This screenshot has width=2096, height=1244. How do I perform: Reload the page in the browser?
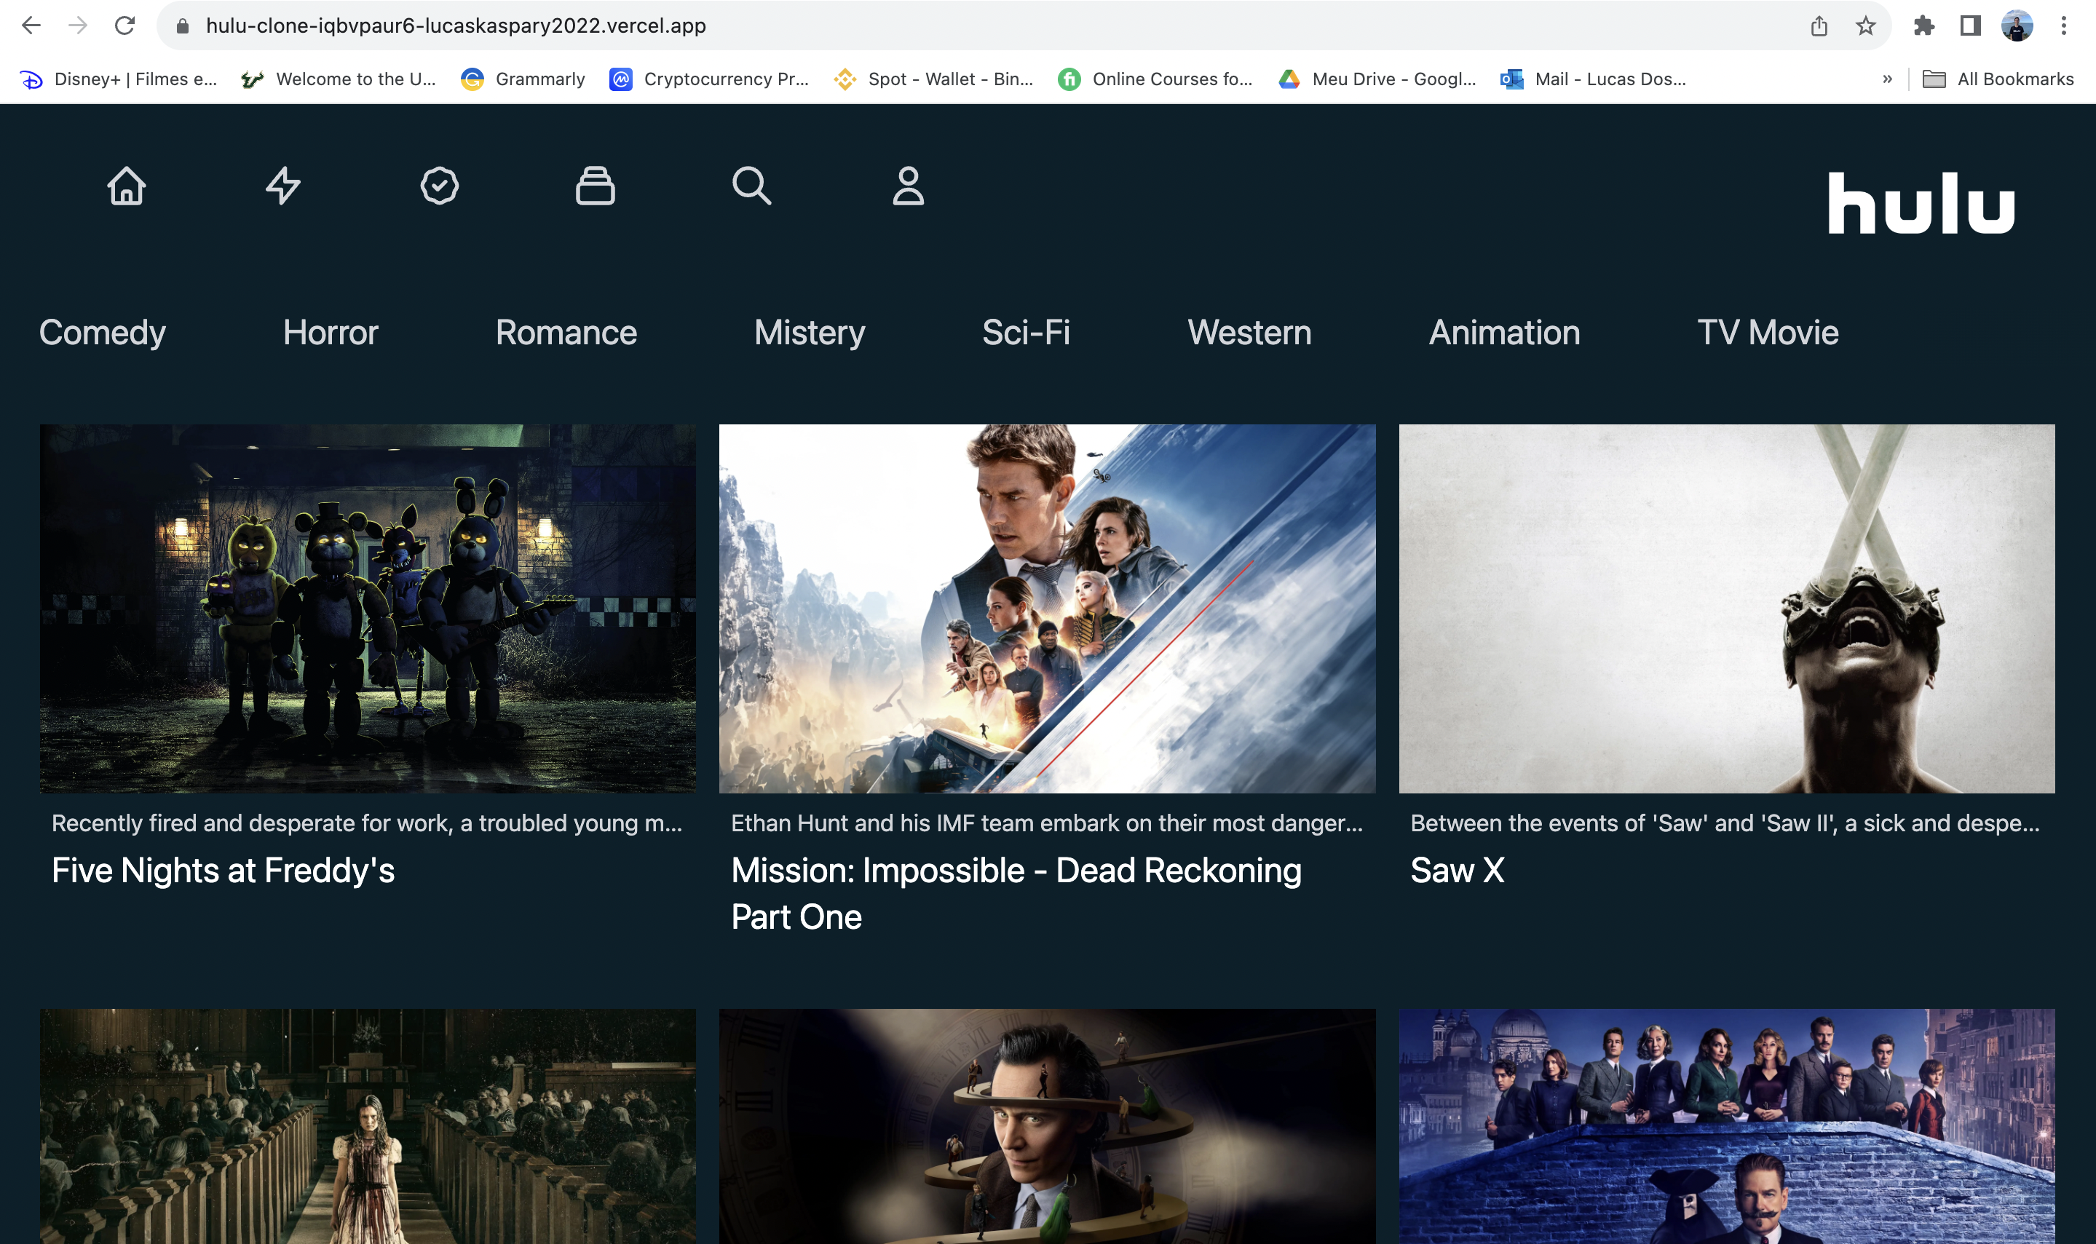[x=125, y=26]
